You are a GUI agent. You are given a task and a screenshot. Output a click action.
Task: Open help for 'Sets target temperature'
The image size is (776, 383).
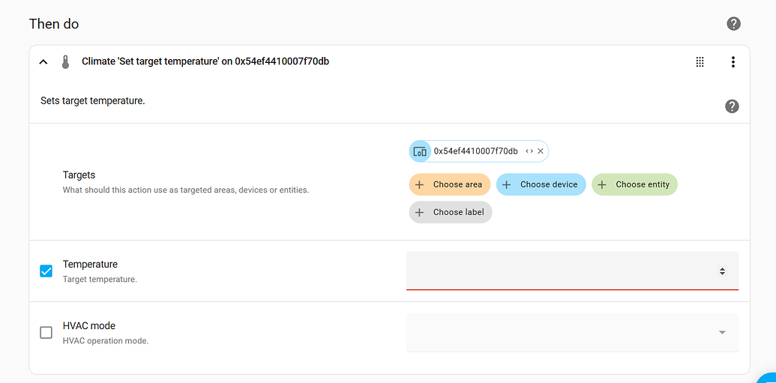tap(732, 106)
